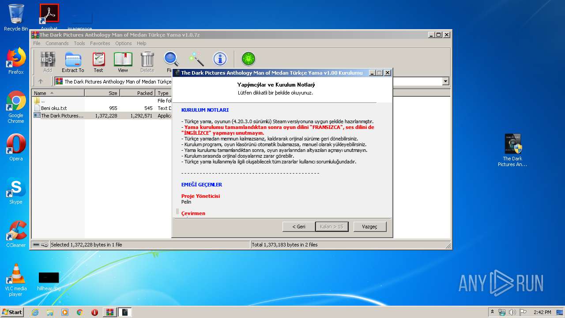Click the drive icon in WinRAR status bar
The height and width of the screenshot is (318, 565).
(36, 245)
